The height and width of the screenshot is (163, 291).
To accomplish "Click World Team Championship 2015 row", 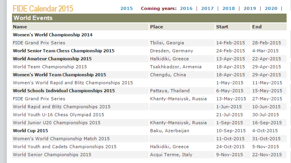I will coord(50,67).
